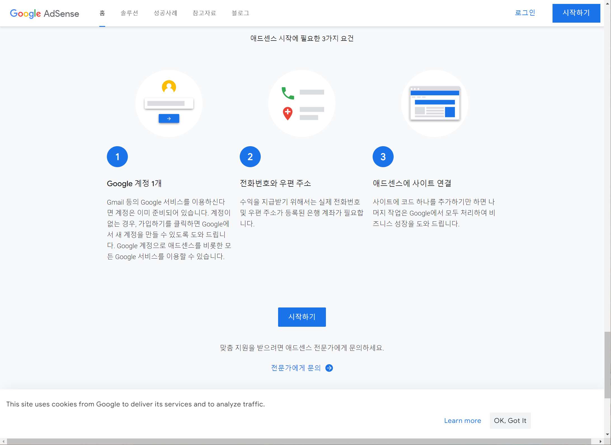Open the 홈 navigation tab
The width and height of the screenshot is (611, 445).
point(102,13)
